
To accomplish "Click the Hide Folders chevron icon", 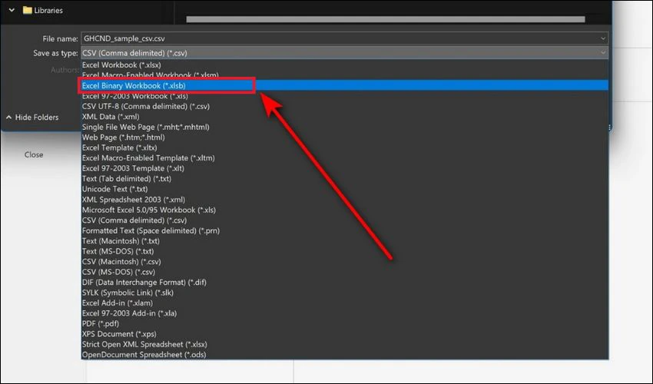I will point(8,118).
